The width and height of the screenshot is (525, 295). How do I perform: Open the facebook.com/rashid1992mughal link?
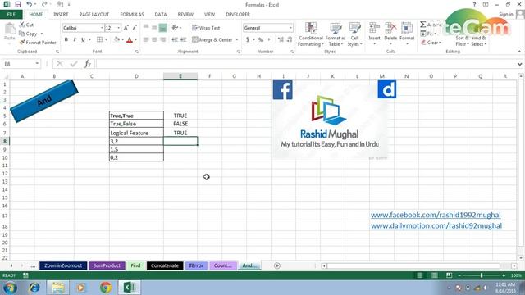[436, 215]
